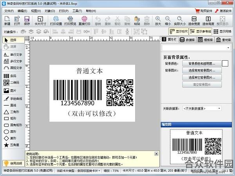Viewport: 235px width, 176px height.
Task: Click 选择常用背景图片 button
Action: click(202, 70)
